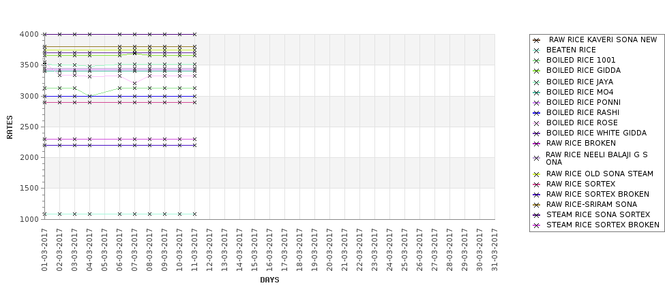The width and height of the screenshot is (665, 292).
Task: Click the legend marker beside RAW RICE-SRIRAM SONA
Action: [x=537, y=205]
